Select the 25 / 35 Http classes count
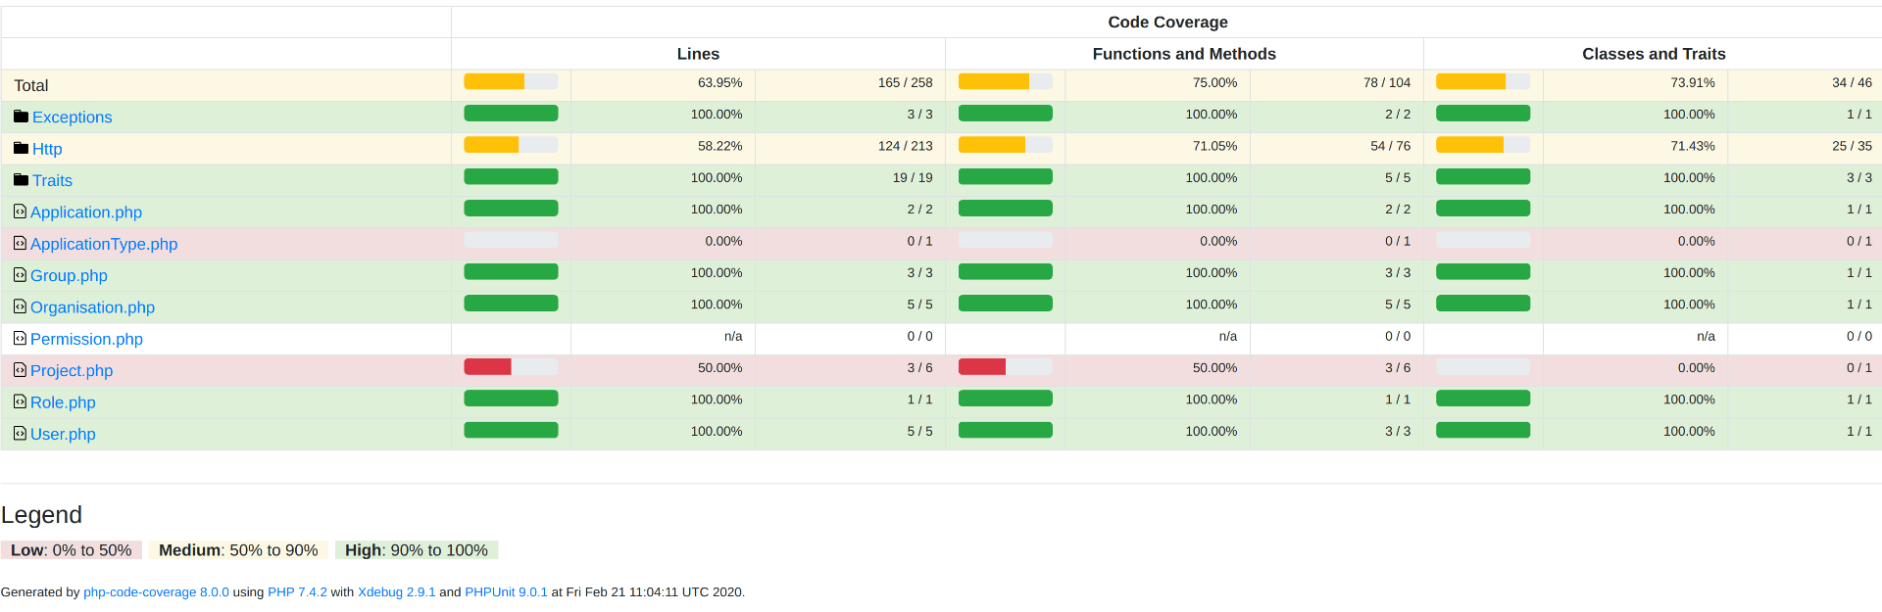 pyautogui.click(x=1852, y=146)
